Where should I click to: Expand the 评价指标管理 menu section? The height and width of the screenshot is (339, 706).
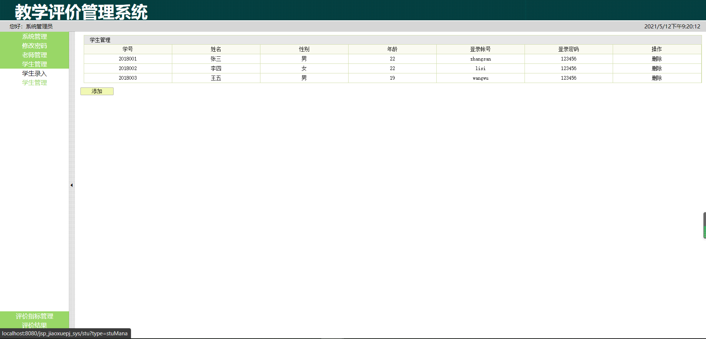click(x=34, y=316)
